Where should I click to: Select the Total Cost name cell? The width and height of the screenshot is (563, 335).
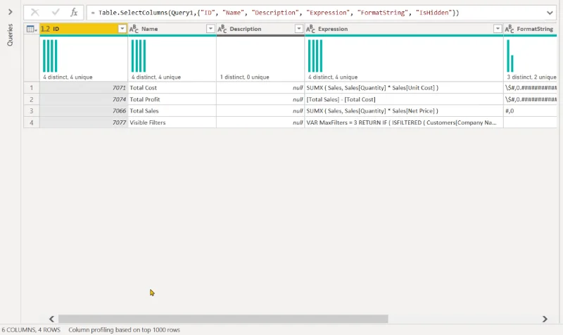pyautogui.click(x=172, y=87)
